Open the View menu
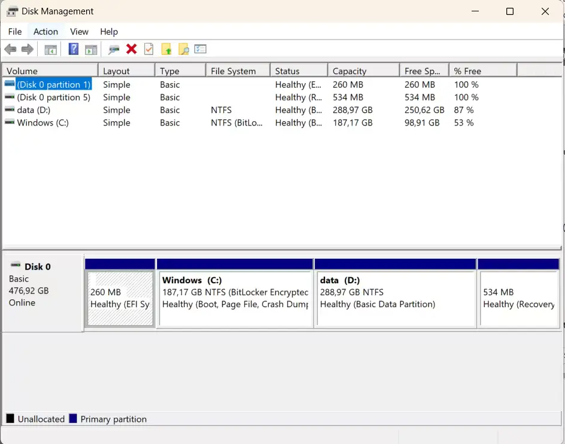This screenshot has width=565, height=444. [78, 31]
